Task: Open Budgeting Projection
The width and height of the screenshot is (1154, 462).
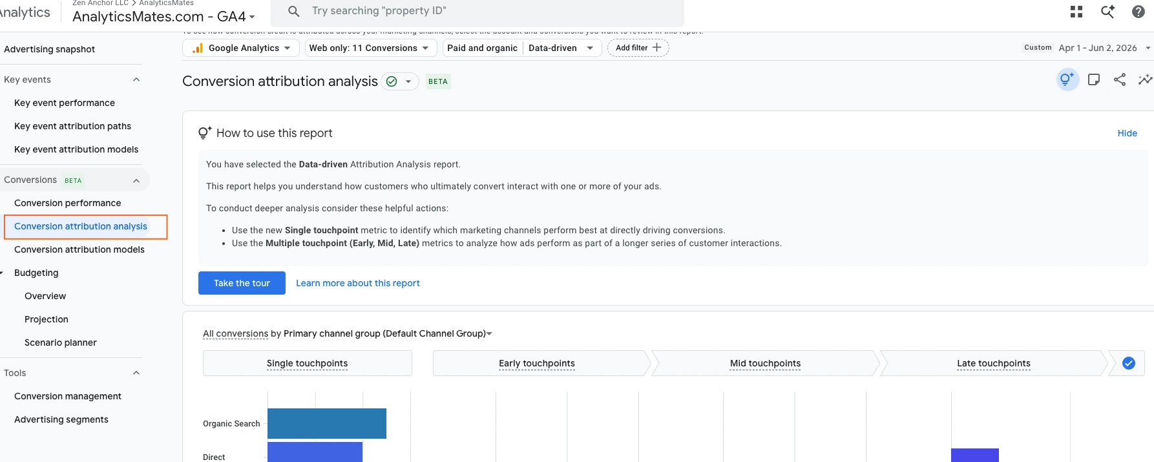Action: [x=47, y=319]
